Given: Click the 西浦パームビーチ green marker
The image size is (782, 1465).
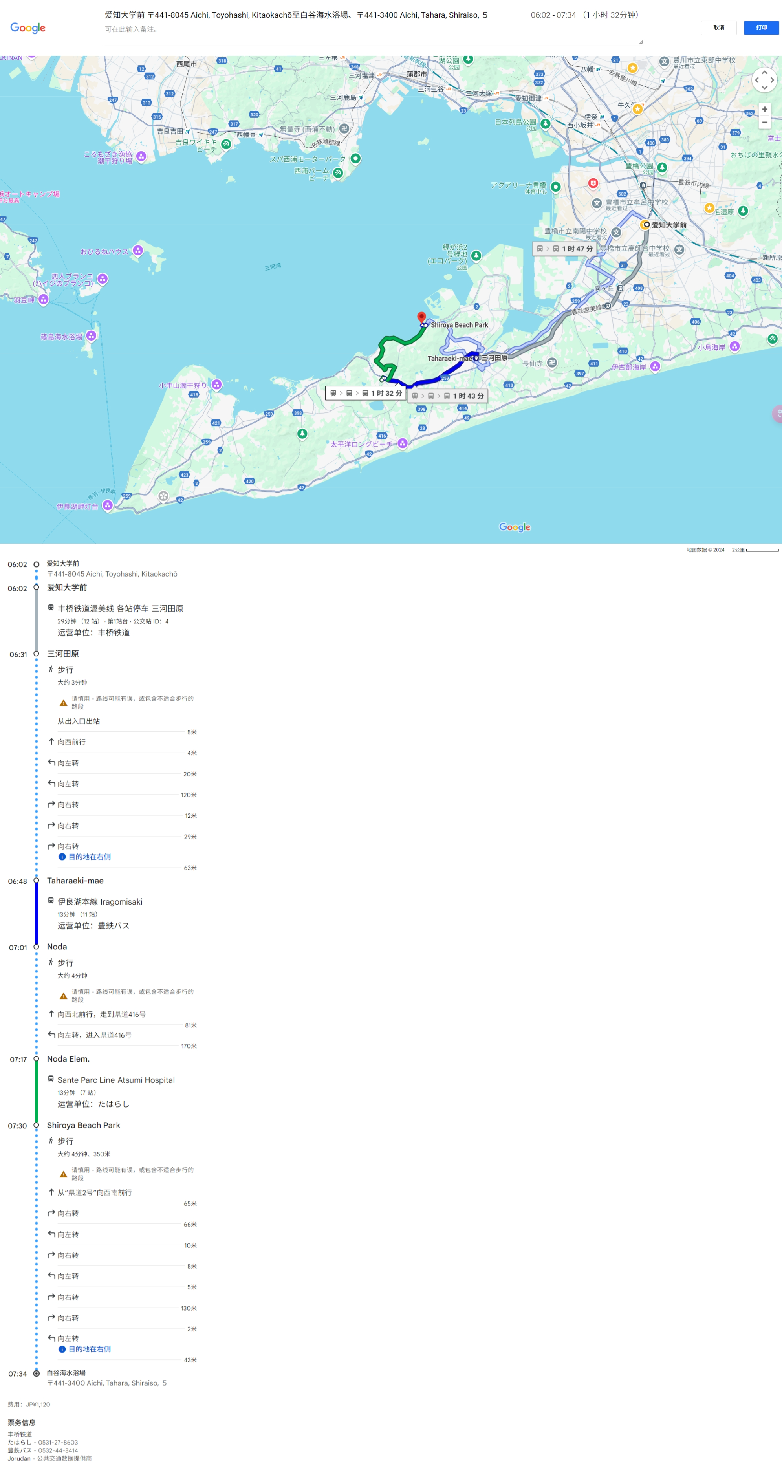Looking at the screenshot, I should pos(338,172).
